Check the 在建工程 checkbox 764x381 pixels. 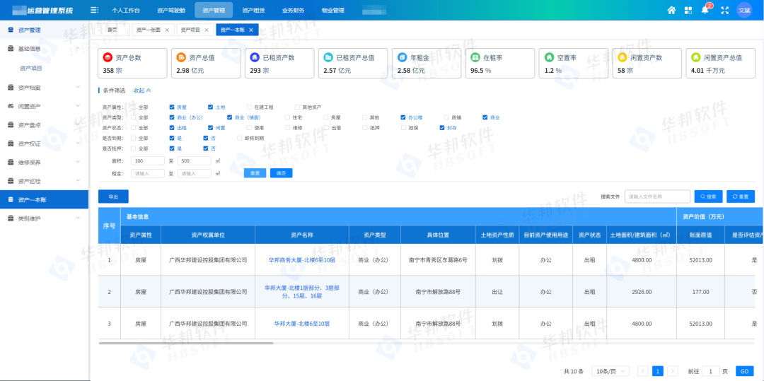(x=249, y=107)
